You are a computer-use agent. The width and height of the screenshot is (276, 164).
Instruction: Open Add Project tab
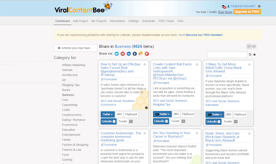pos(81,21)
